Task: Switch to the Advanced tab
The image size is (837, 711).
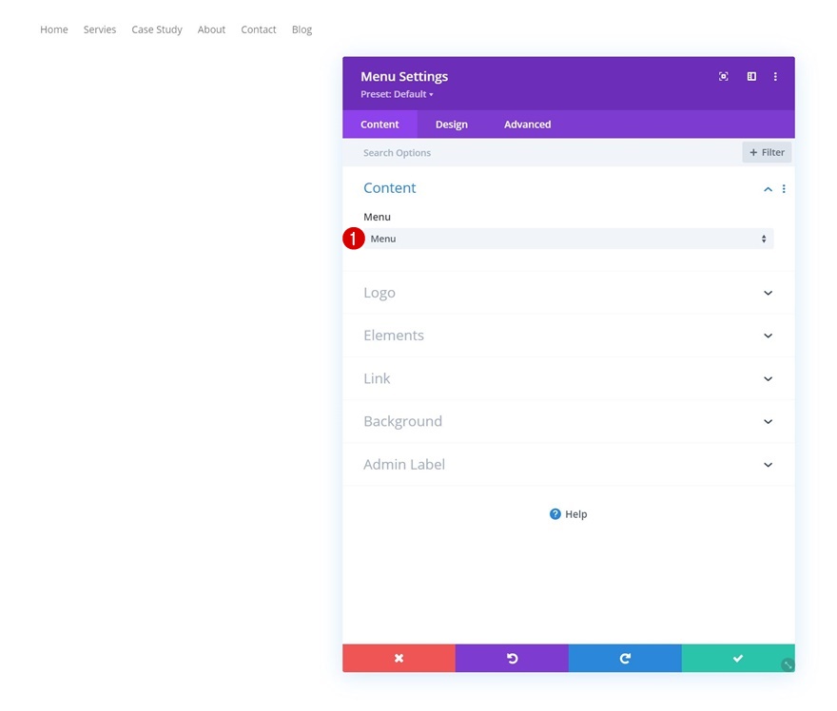Action: 527,125
